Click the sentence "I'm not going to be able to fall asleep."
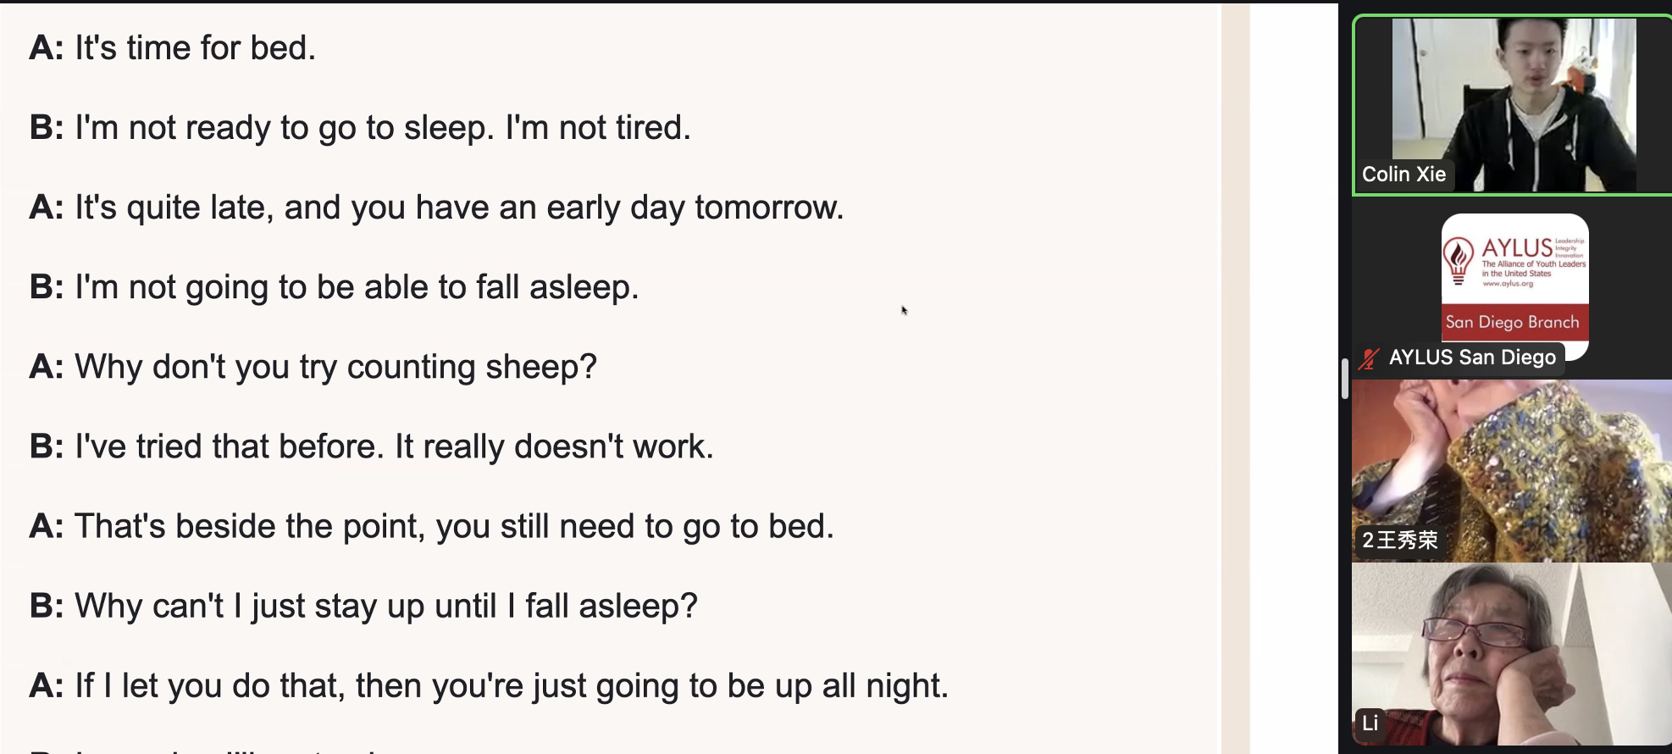Viewport: 1672px width, 754px height. [357, 287]
